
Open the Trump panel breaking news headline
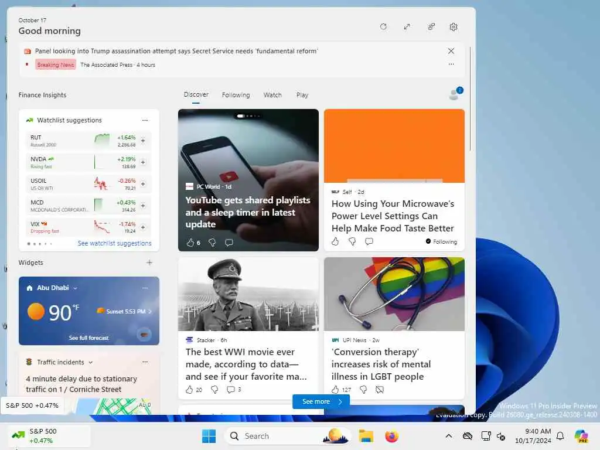pyautogui.click(x=176, y=51)
